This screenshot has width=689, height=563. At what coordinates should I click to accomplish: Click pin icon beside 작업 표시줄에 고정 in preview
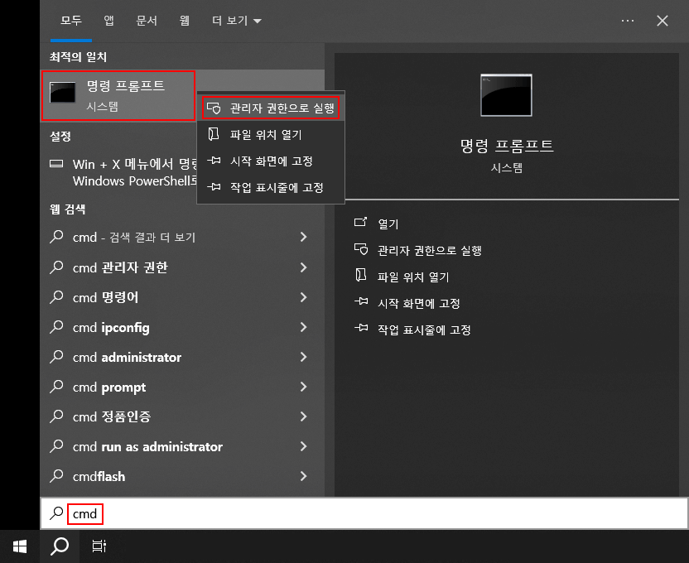pyautogui.click(x=361, y=328)
